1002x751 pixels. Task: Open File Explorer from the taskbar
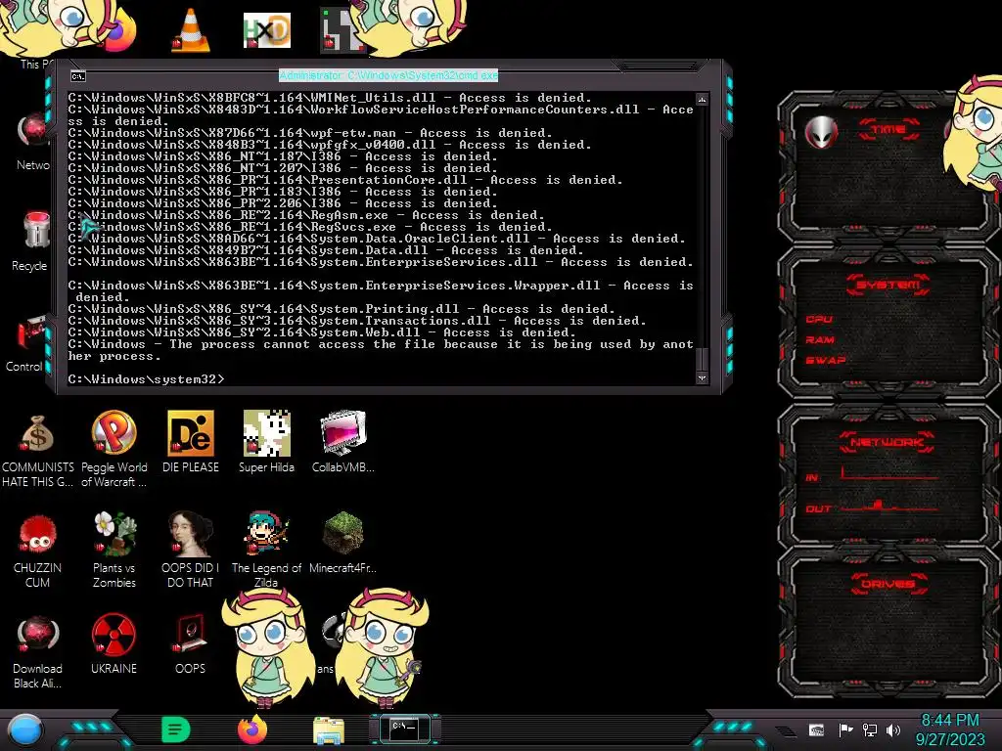click(x=329, y=730)
